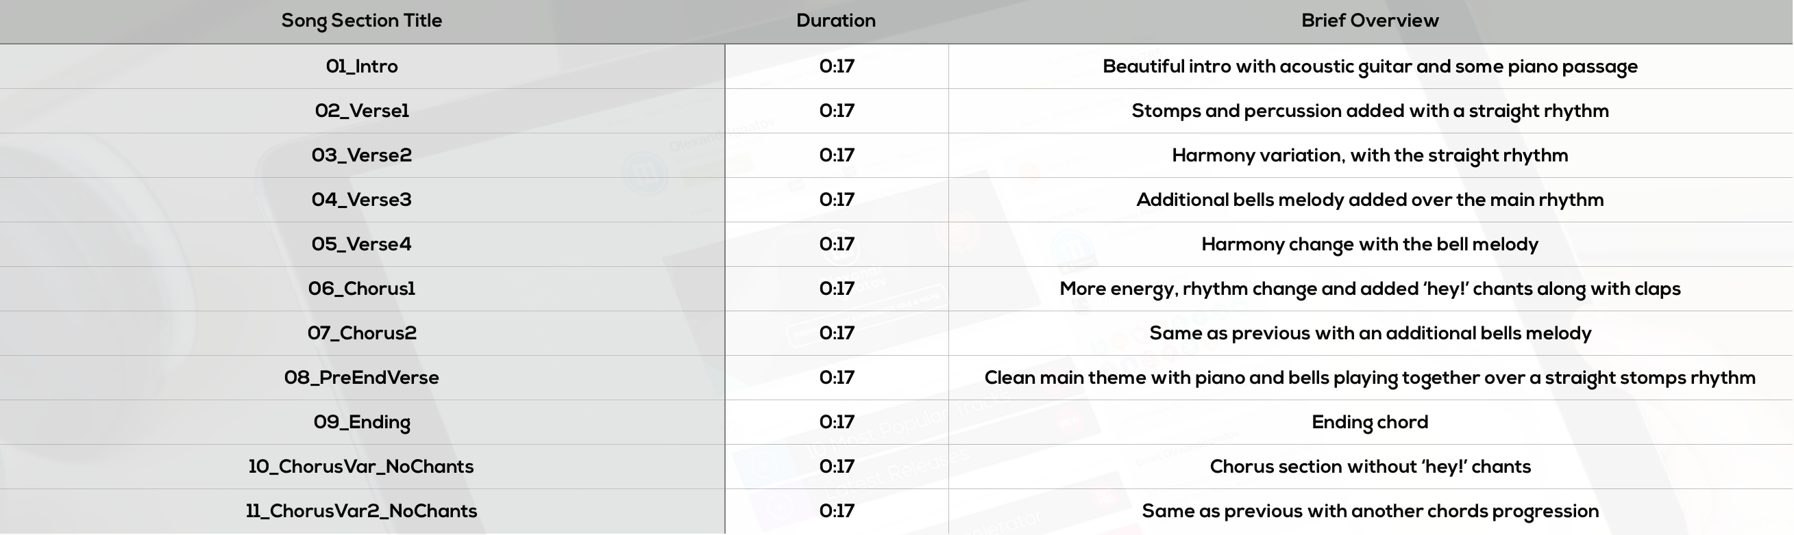Select the 11_ChorusVar2_NoChants section title
The width and height of the screenshot is (1794, 535).
pyautogui.click(x=361, y=511)
